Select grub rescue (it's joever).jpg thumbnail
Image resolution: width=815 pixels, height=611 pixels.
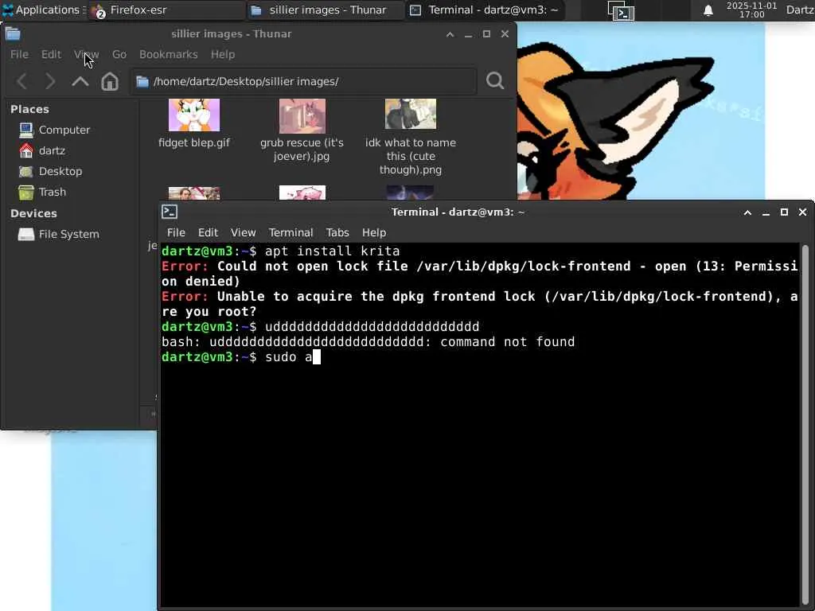click(302, 116)
